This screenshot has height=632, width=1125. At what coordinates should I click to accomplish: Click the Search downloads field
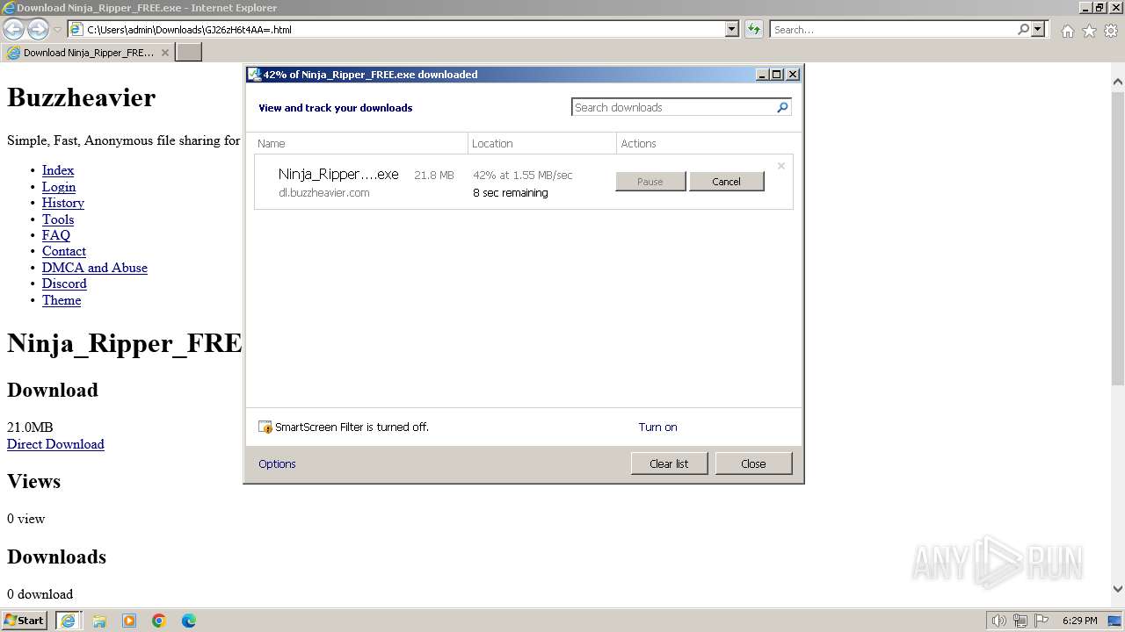pyautogui.click(x=673, y=107)
